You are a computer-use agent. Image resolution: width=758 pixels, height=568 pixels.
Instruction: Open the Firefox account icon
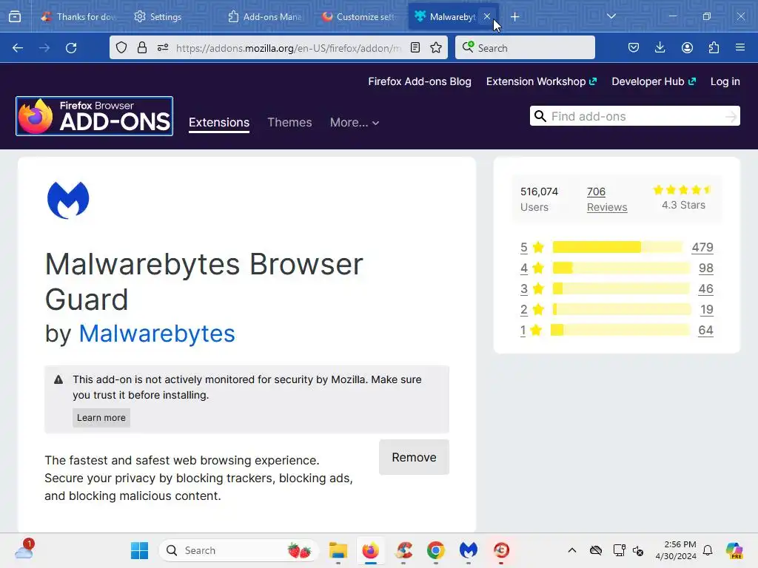[x=687, y=47]
